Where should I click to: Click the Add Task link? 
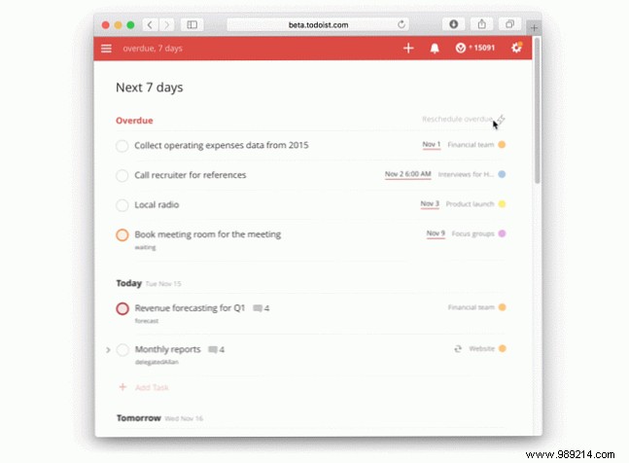pos(152,387)
